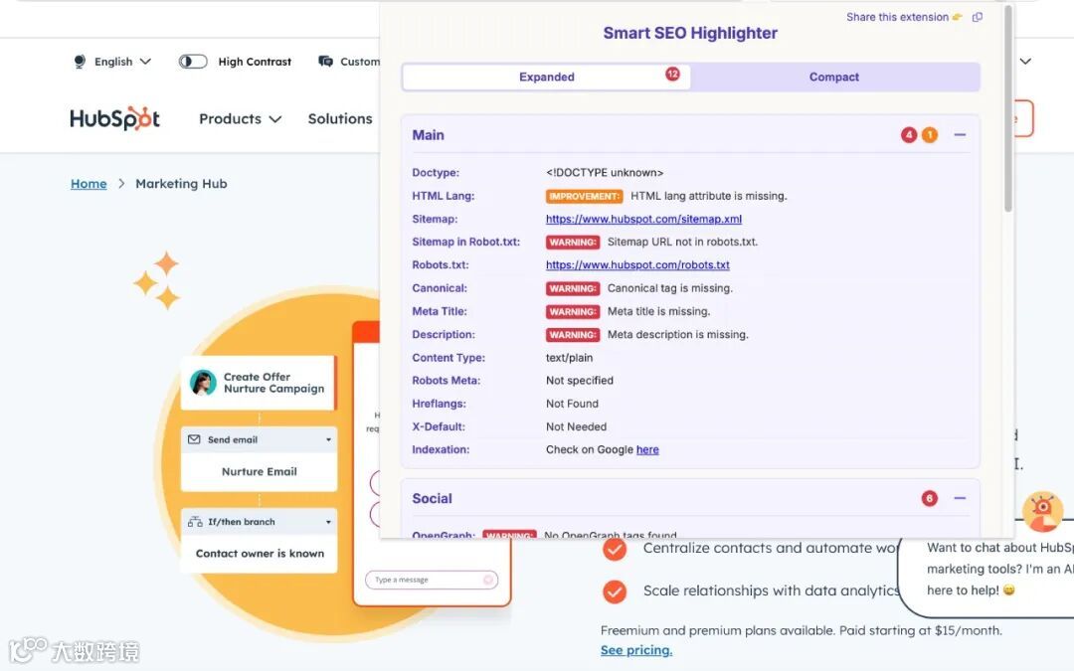Click the 'here' link for Indexation

tap(647, 450)
